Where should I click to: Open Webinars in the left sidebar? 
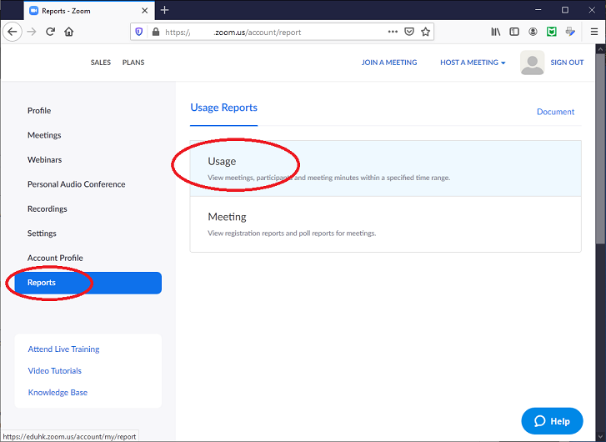[x=44, y=160]
